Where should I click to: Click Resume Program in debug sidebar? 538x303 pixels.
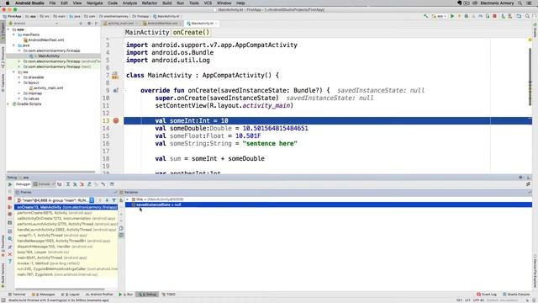(9, 184)
